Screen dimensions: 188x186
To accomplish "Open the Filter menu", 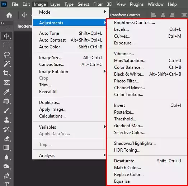I will (x=98, y=4).
